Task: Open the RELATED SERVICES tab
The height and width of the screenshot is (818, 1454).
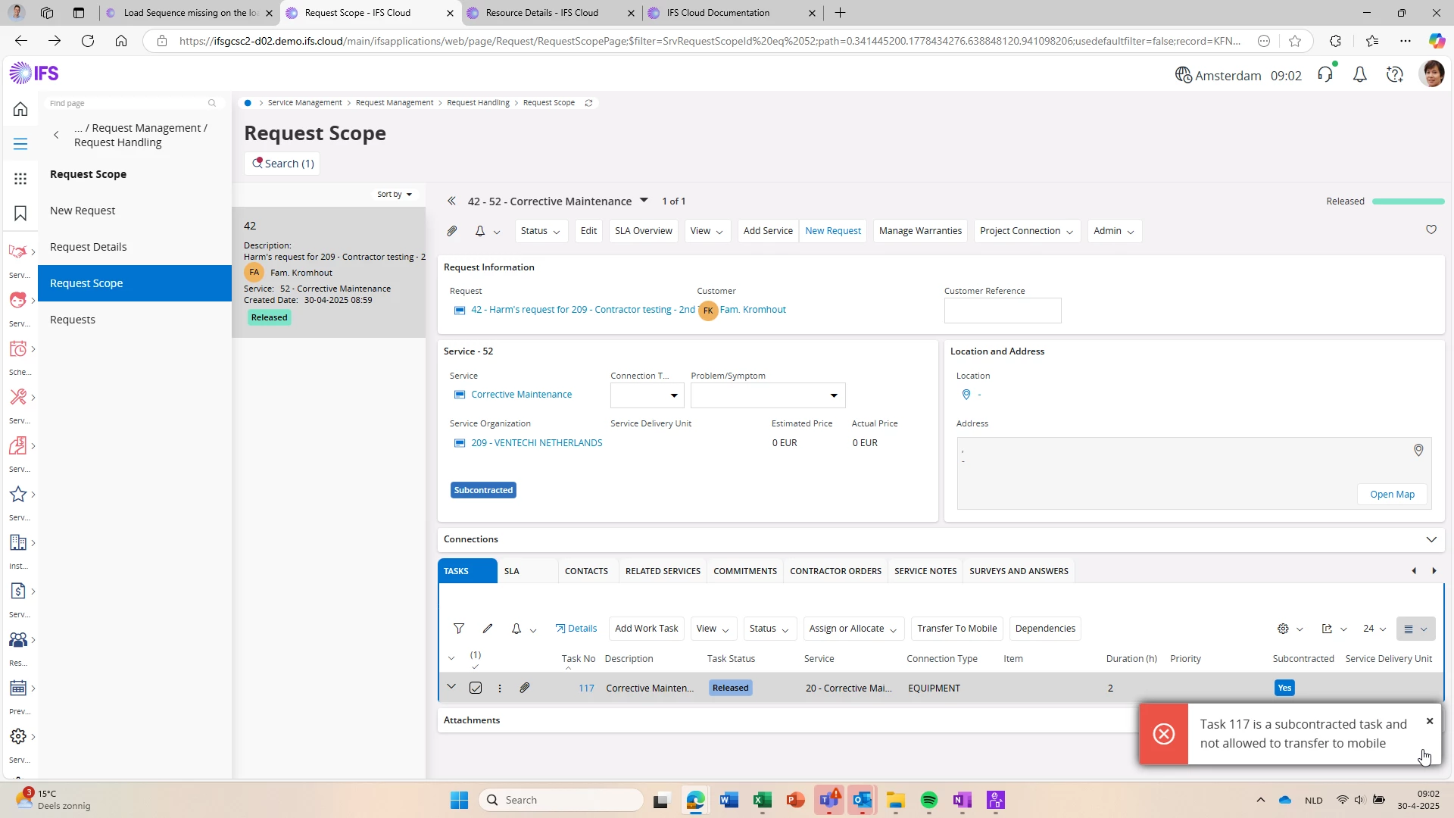Action: [x=663, y=571]
